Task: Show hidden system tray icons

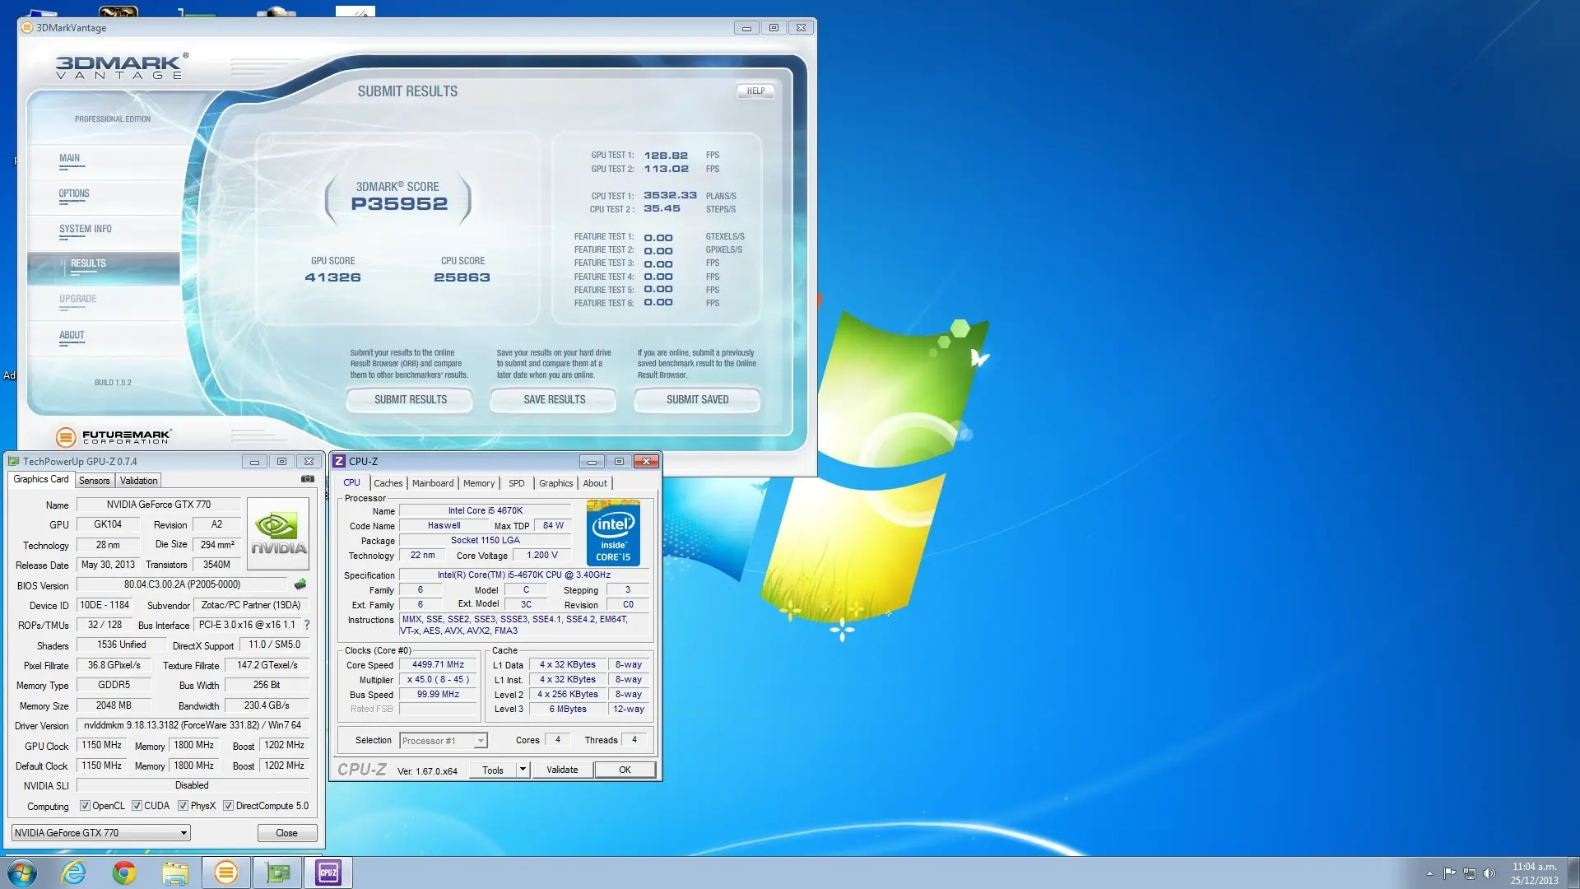Action: click(1429, 873)
